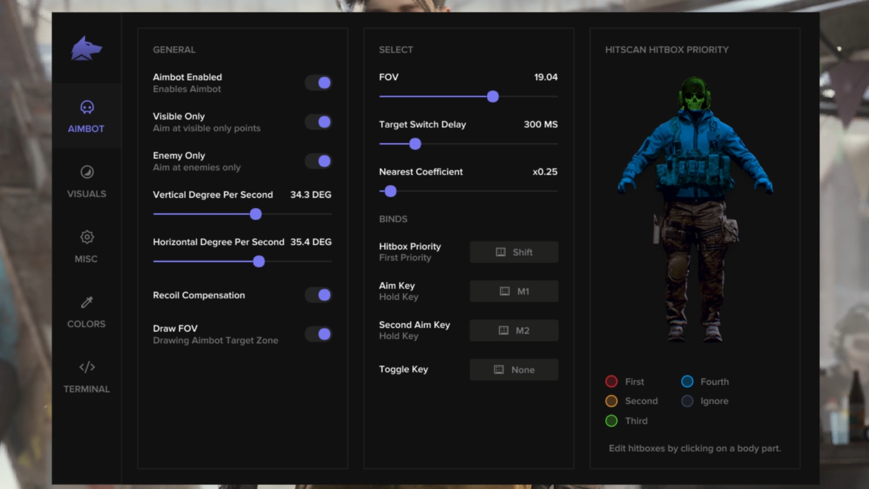Select the Ignore priority circle
The height and width of the screenshot is (489, 869).
pyautogui.click(x=687, y=401)
